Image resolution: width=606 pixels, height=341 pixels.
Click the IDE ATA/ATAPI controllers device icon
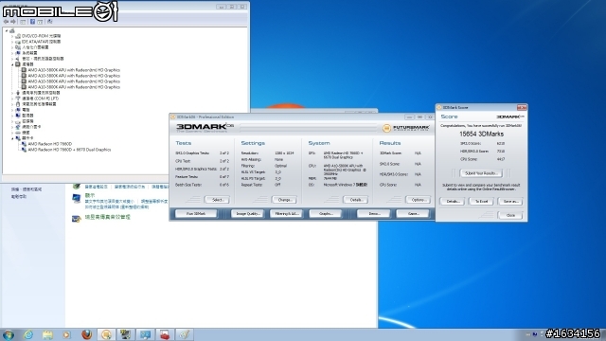(18, 42)
